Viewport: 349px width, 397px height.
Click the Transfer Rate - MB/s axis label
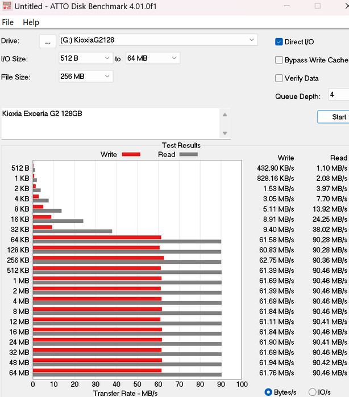click(x=126, y=393)
